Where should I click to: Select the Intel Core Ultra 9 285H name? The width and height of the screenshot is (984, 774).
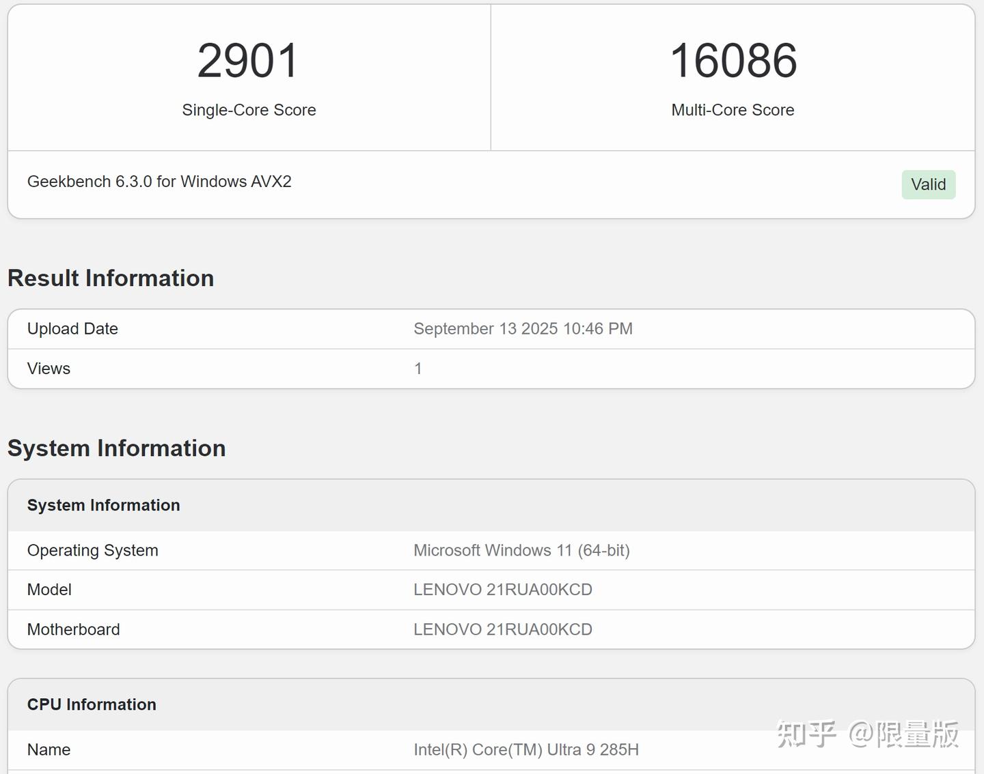point(526,749)
